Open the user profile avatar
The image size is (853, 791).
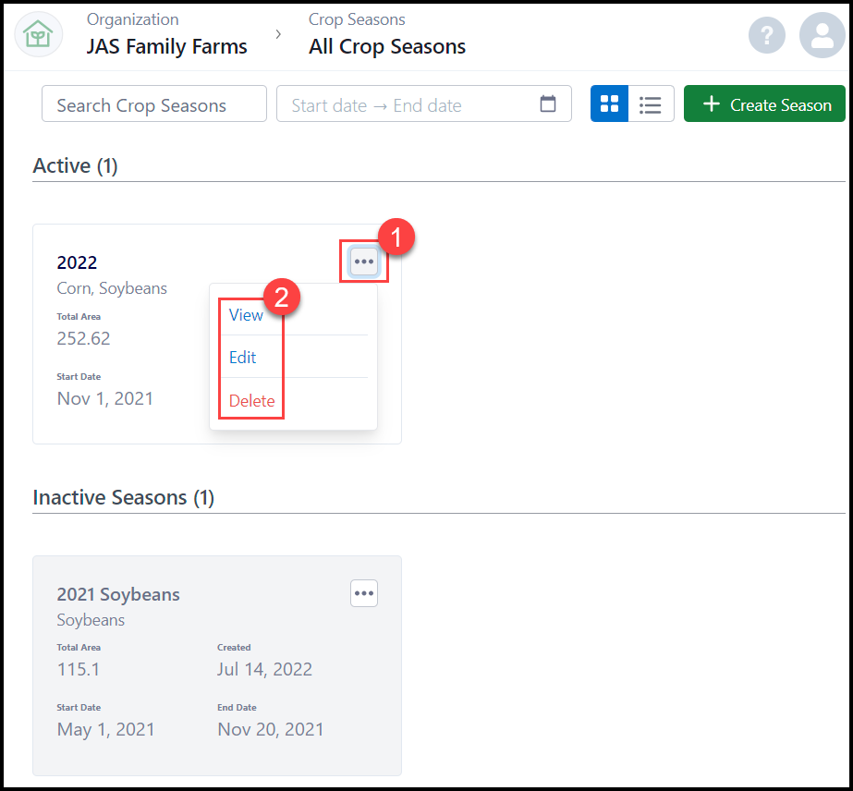822,36
